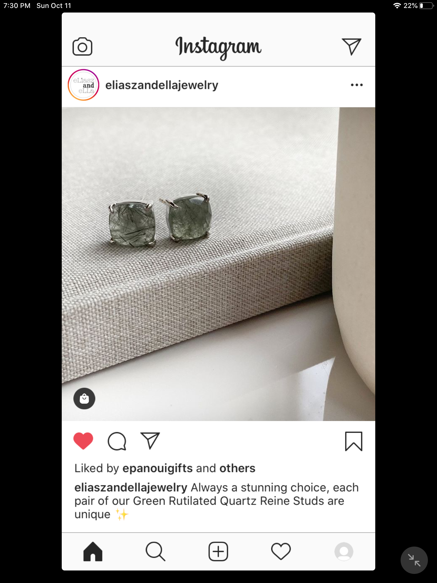This screenshot has width=437, height=583.
Task: Open the Search tab magnifier
Action: 155,551
